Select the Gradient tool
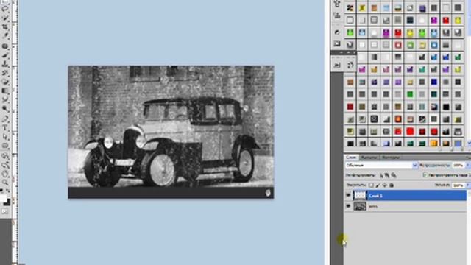The width and height of the screenshot is (471, 265). pyautogui.click(x=5, y=91)
